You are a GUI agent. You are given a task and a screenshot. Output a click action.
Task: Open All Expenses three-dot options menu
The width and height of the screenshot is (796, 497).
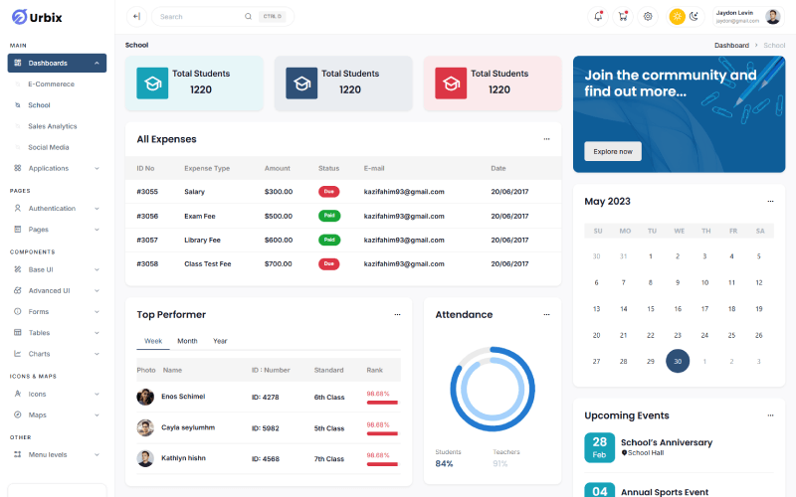[x=546, y=139]
